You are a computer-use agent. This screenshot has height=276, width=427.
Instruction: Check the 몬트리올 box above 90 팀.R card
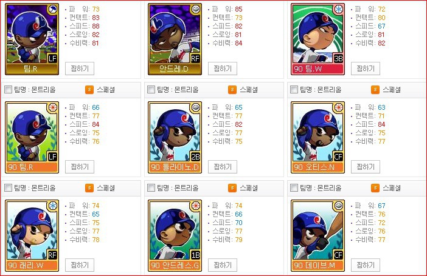pos(8,89)
